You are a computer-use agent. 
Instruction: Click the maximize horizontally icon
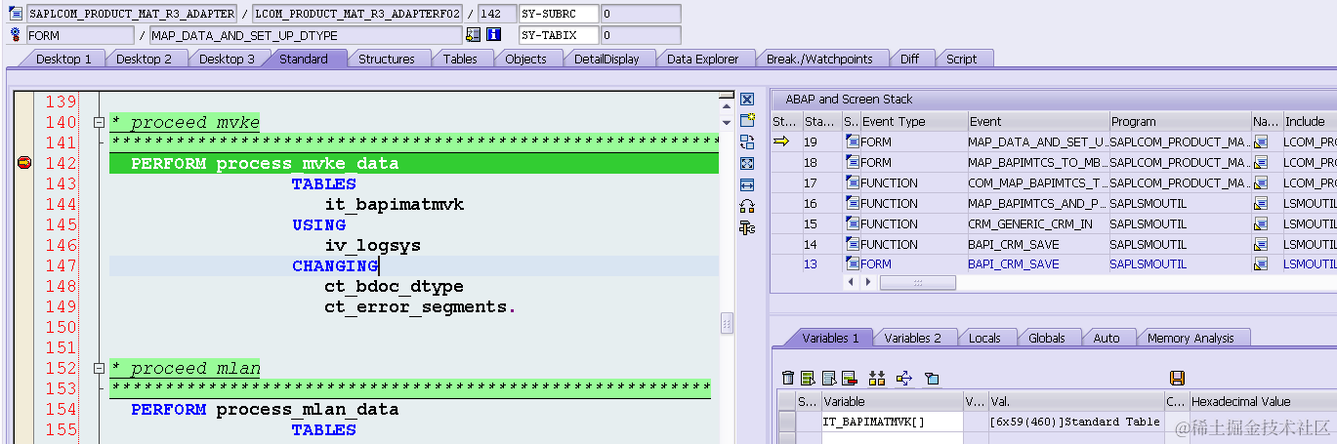pos(747,184)
